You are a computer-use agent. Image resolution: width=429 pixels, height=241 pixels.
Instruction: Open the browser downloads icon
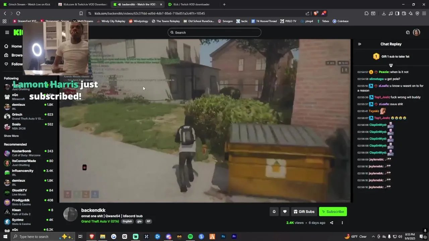tap(384, 13)
